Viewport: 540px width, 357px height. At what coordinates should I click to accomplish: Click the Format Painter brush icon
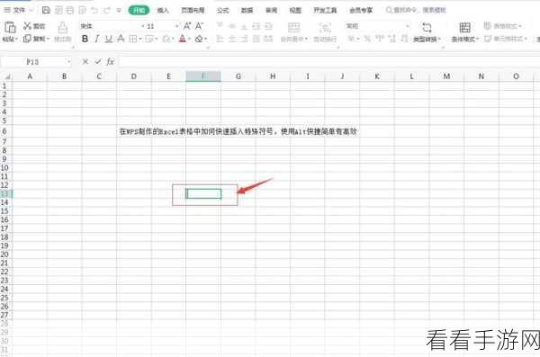click(62, 27)
